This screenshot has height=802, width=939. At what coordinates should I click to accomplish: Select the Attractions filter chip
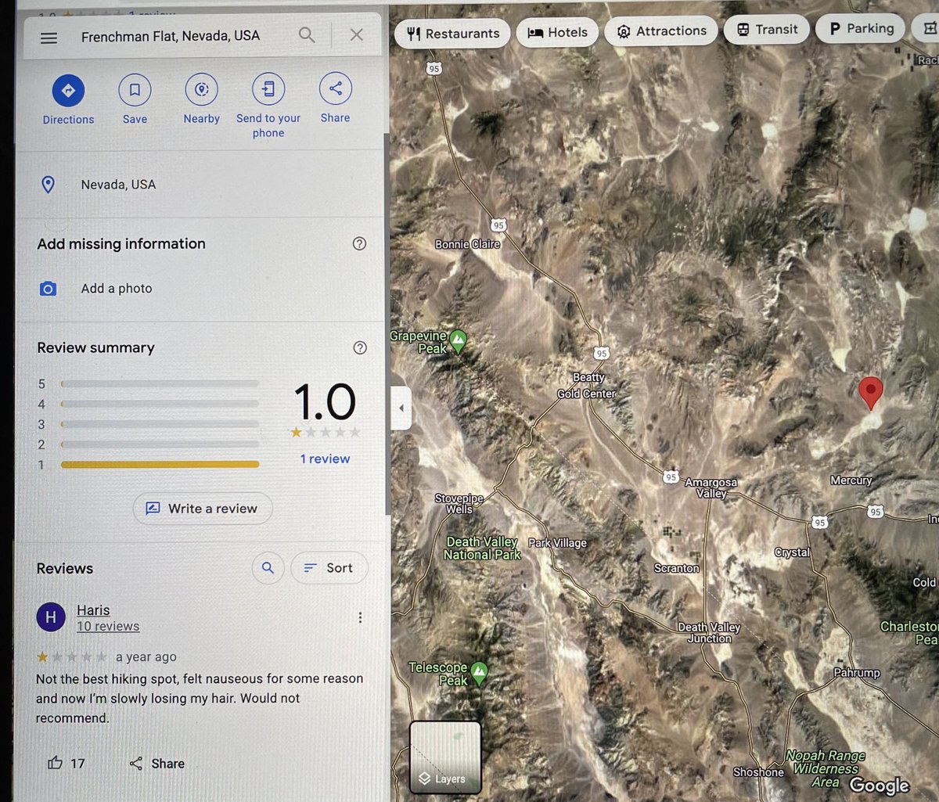click(x=661, y=31)
